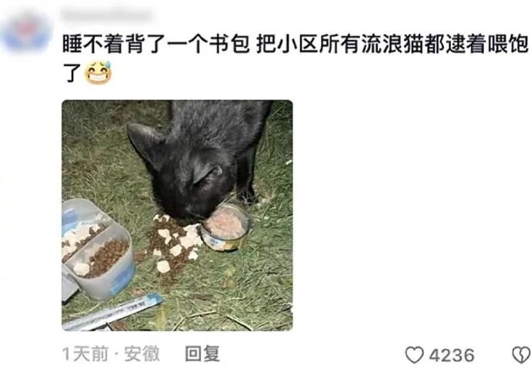Click the word 书包 in the comment
The image size is (531, 385).
(229, 44)
